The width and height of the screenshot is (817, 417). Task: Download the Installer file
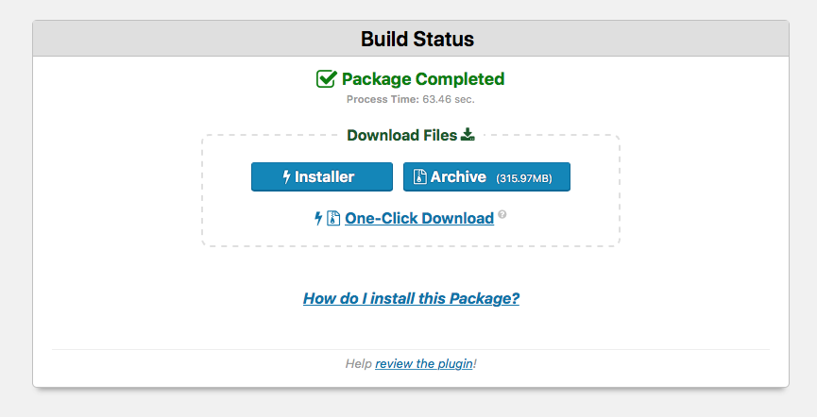click(x=322, y=177)
